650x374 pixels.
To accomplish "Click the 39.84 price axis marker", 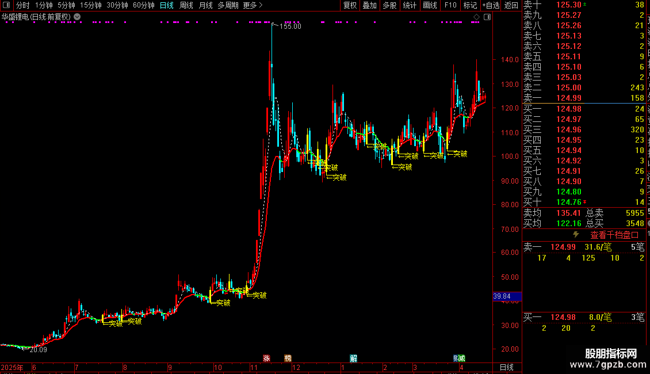I will (507, 296).
